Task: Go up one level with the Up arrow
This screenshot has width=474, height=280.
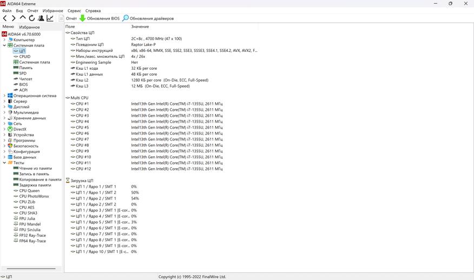Action: pyautogui.click(x=23, y=18)
